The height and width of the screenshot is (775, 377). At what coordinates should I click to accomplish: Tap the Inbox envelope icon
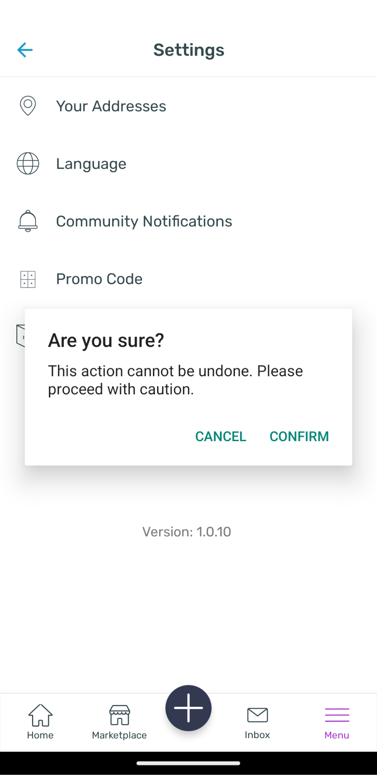point(257,715)
